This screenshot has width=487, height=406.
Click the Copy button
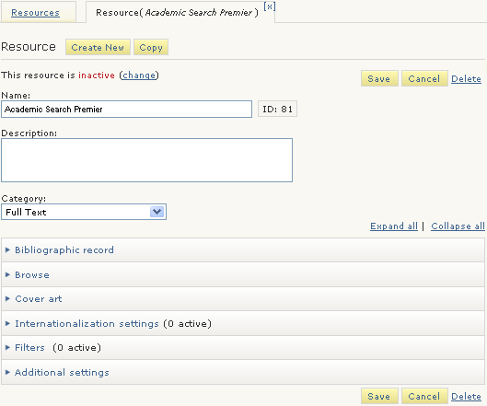tap(151, 47)
